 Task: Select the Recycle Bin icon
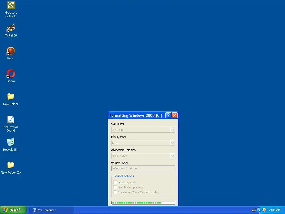pyautogui.click(x=11, y=145)
